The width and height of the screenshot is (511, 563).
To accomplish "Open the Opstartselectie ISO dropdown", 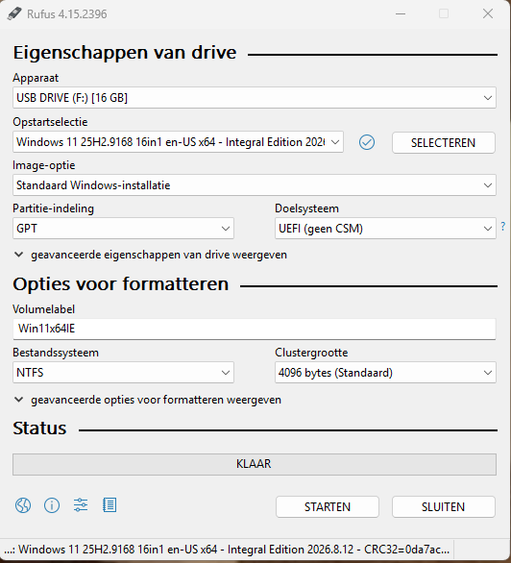I will pyautogui.click(x=178, y=142).
